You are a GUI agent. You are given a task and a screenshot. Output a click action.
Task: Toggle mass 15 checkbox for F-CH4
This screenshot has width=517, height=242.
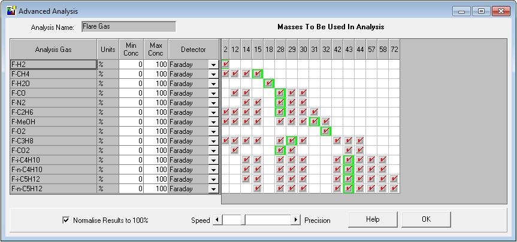click(x=258, y=73)
